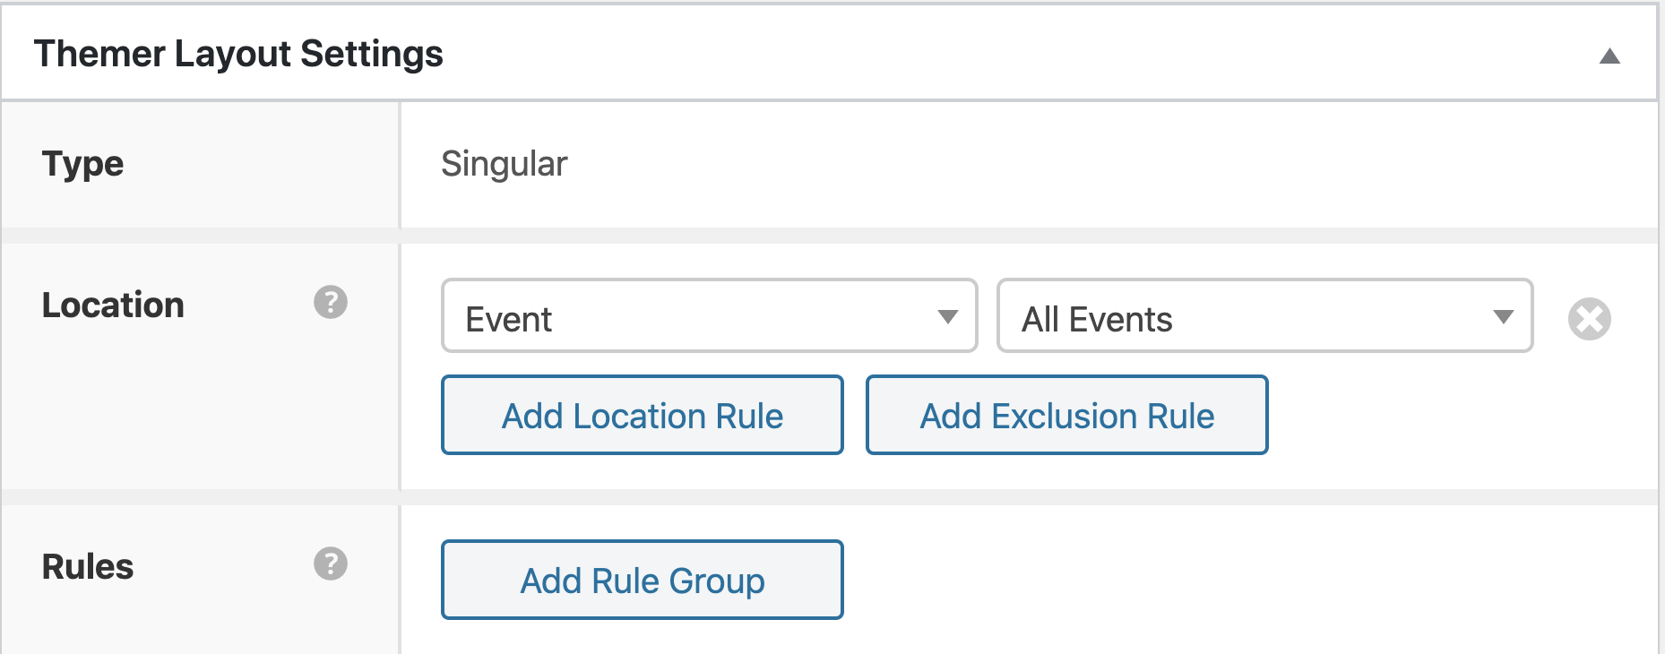Click the arrow on the Event dropdown
This screenshot has height=654, width=1665.
click(947, 316)
